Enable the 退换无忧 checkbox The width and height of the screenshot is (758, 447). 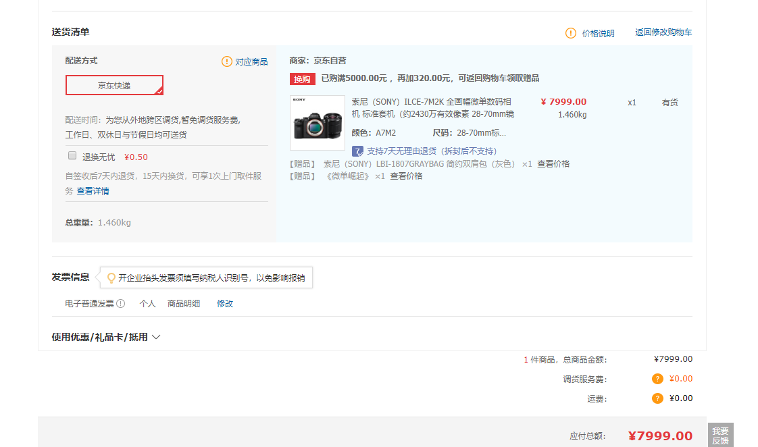point(72,155)
